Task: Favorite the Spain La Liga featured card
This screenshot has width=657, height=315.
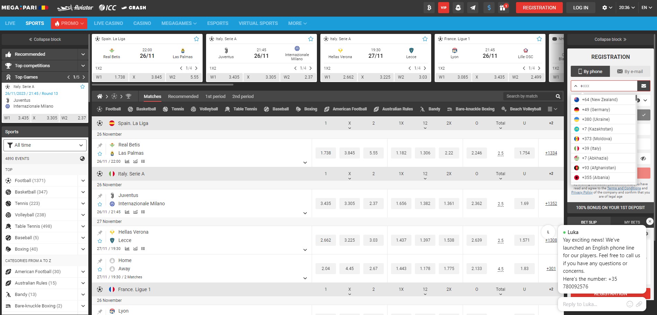Action: (196, 39)
